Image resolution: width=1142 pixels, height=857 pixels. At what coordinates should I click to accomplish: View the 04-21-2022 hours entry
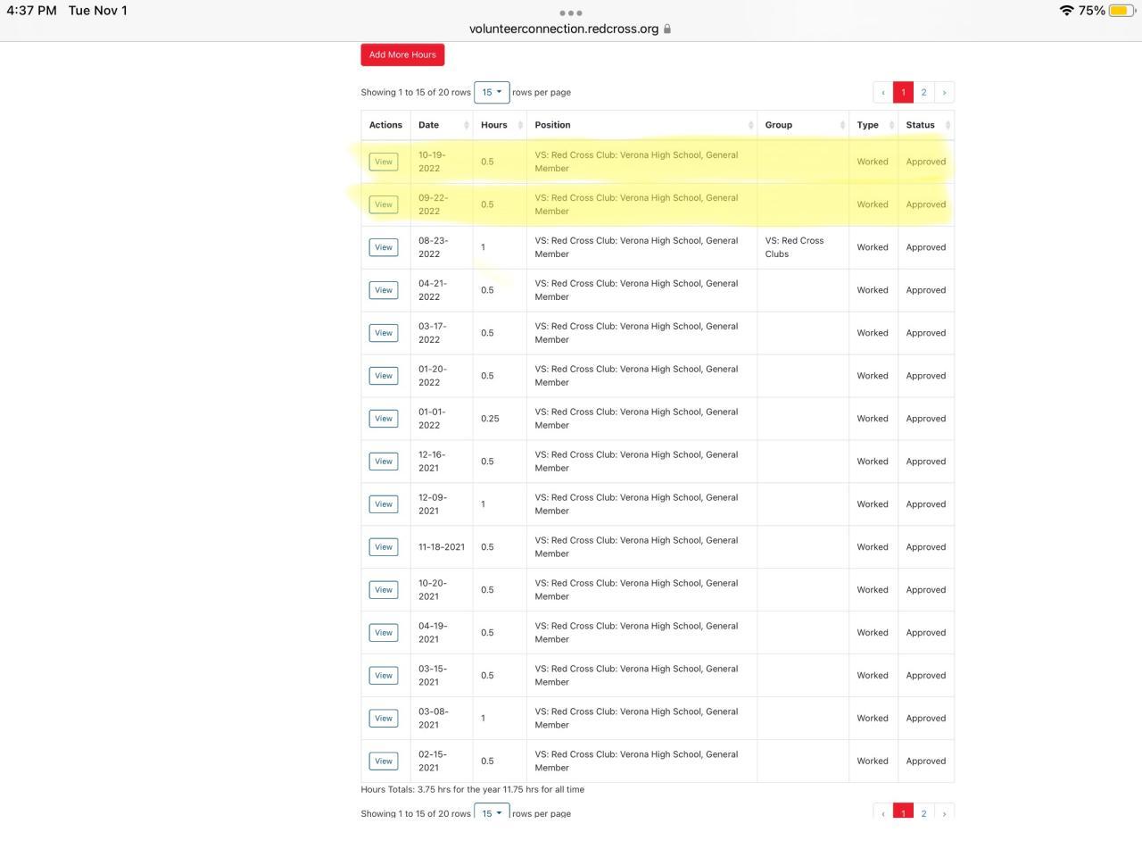384,290
